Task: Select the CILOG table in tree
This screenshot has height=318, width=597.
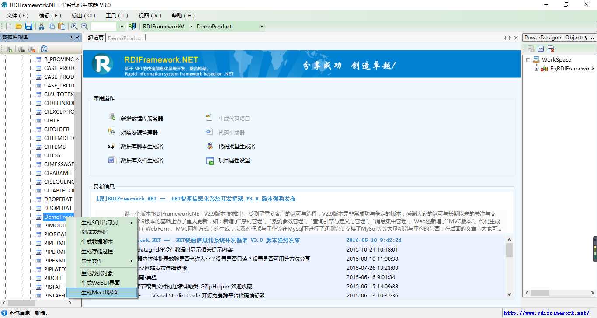Action: [52, 155]
